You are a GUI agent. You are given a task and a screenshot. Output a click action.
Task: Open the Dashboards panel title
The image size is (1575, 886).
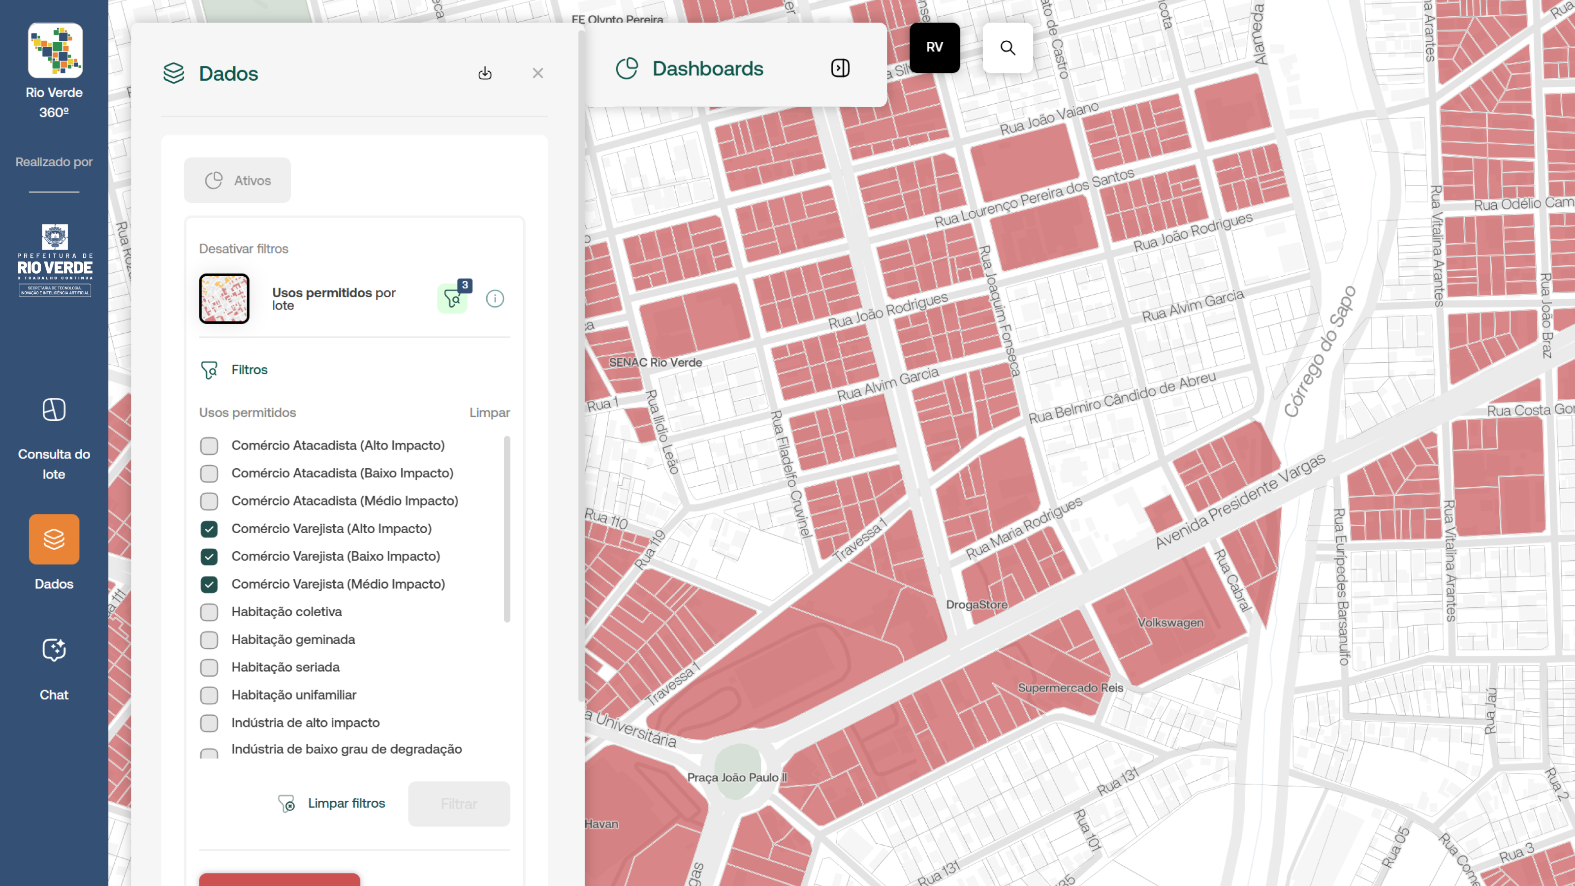(708, 69)
